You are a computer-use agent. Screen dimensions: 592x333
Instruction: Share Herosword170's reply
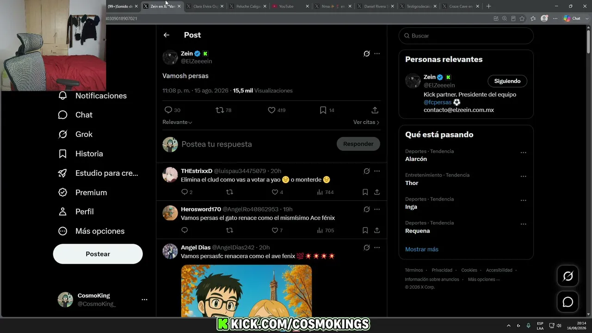377,230
